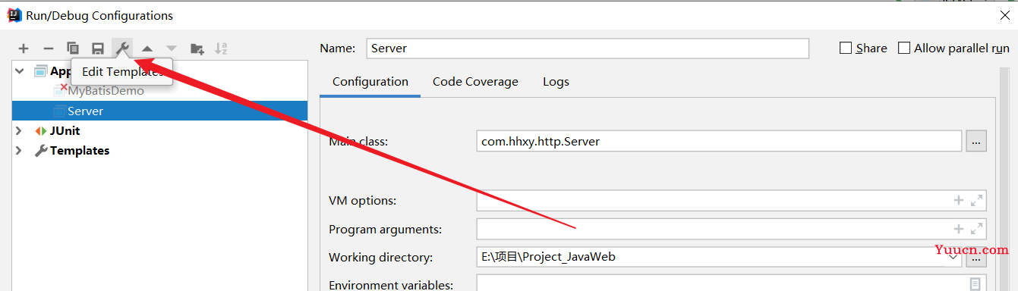
Task: Open Environment variables editor icon
Action: pyautogui.click(x=975, y=284)
